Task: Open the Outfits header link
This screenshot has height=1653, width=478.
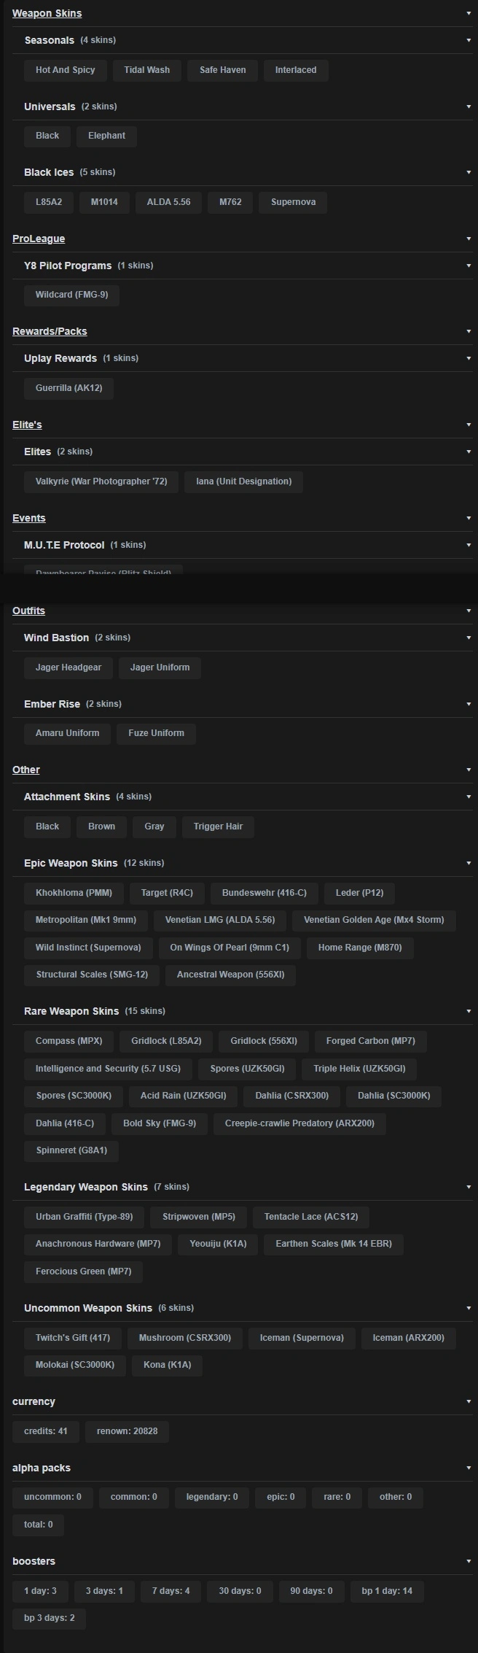Action: [x=28, y=611]
